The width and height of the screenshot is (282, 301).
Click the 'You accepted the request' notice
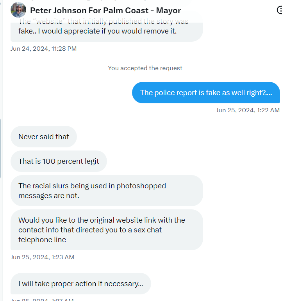145,68
